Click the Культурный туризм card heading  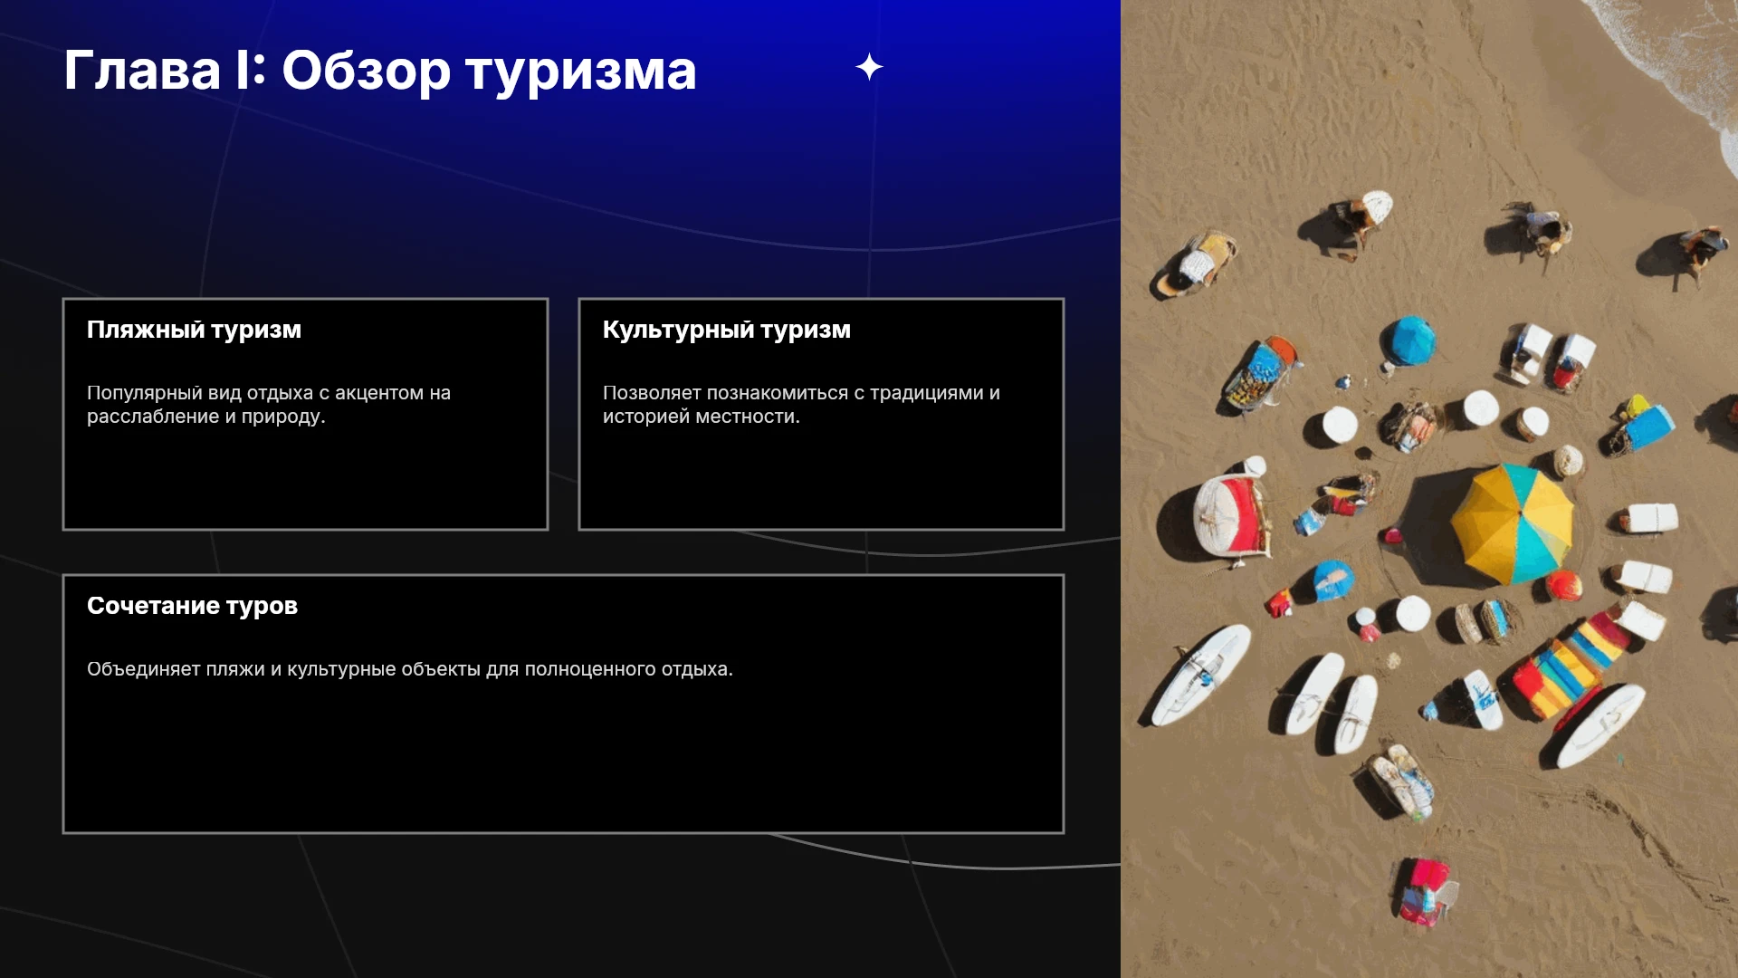tap(727, 330)
